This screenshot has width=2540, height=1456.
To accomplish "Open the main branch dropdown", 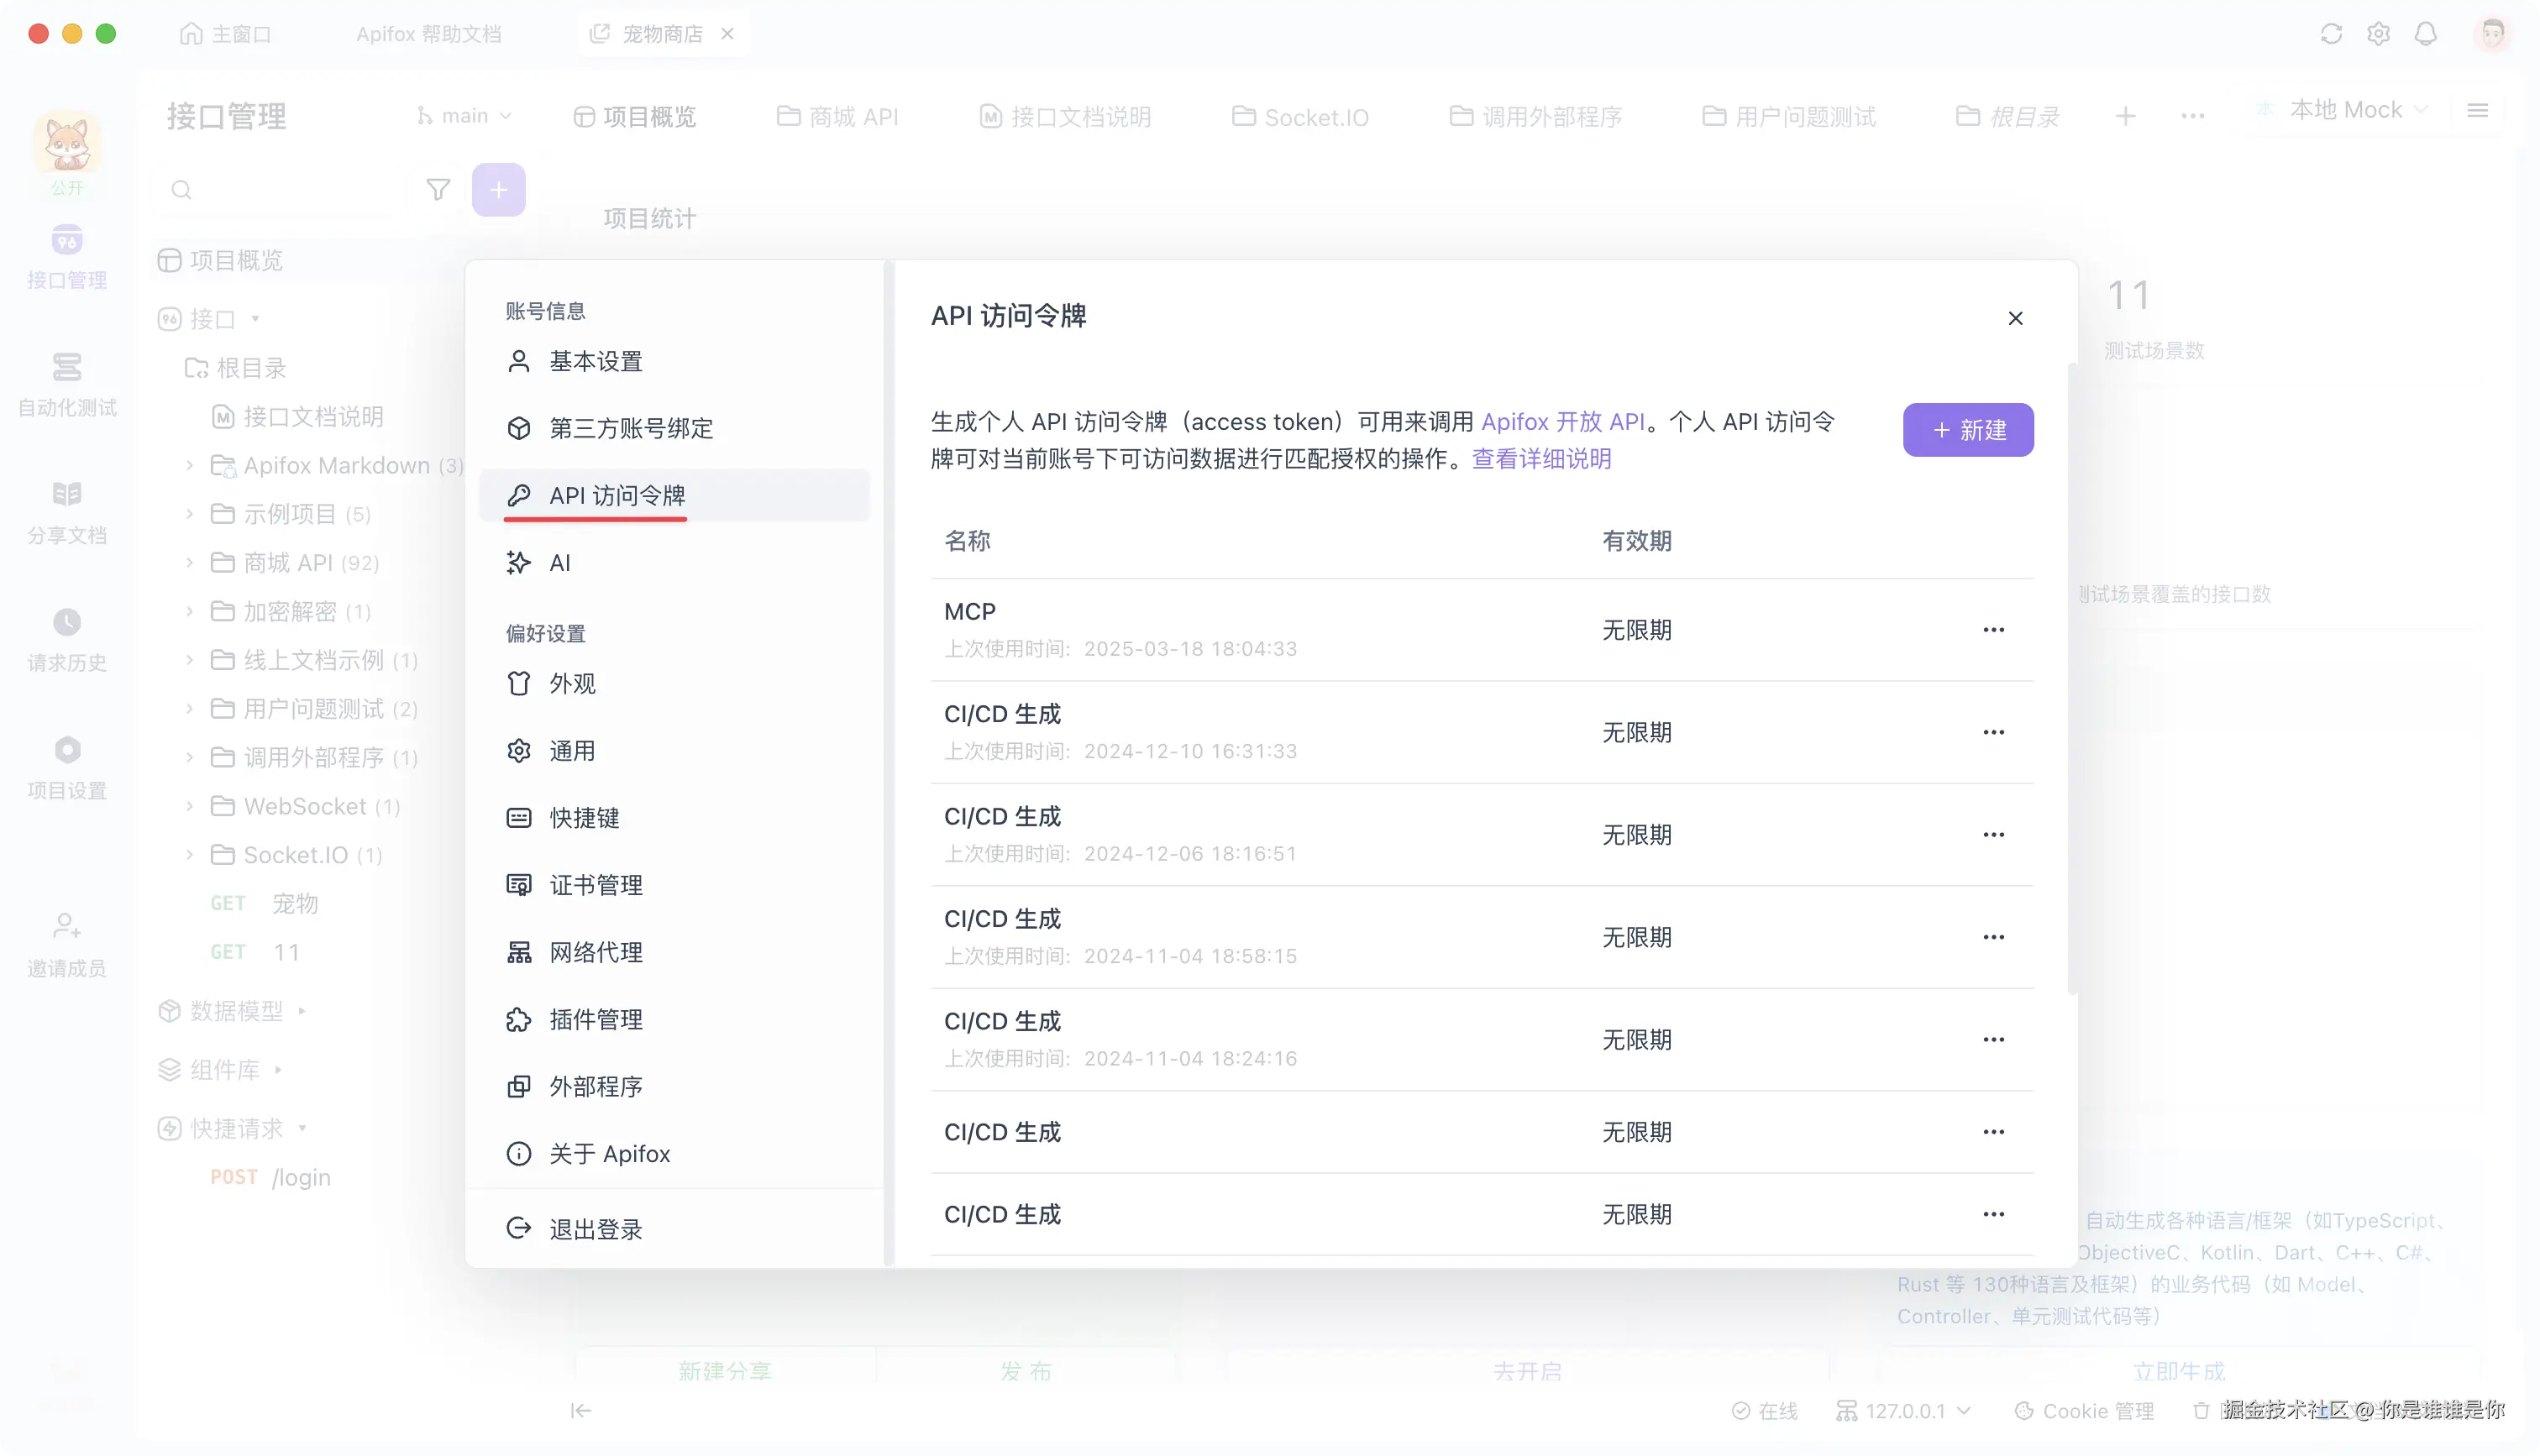I will (x=464, y=116).
